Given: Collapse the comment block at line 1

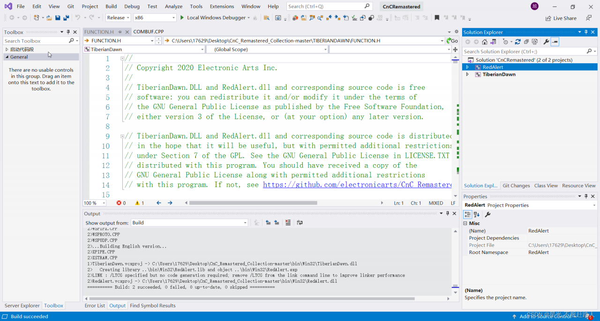Looking at the screenshot, I should tap(122, 58).
